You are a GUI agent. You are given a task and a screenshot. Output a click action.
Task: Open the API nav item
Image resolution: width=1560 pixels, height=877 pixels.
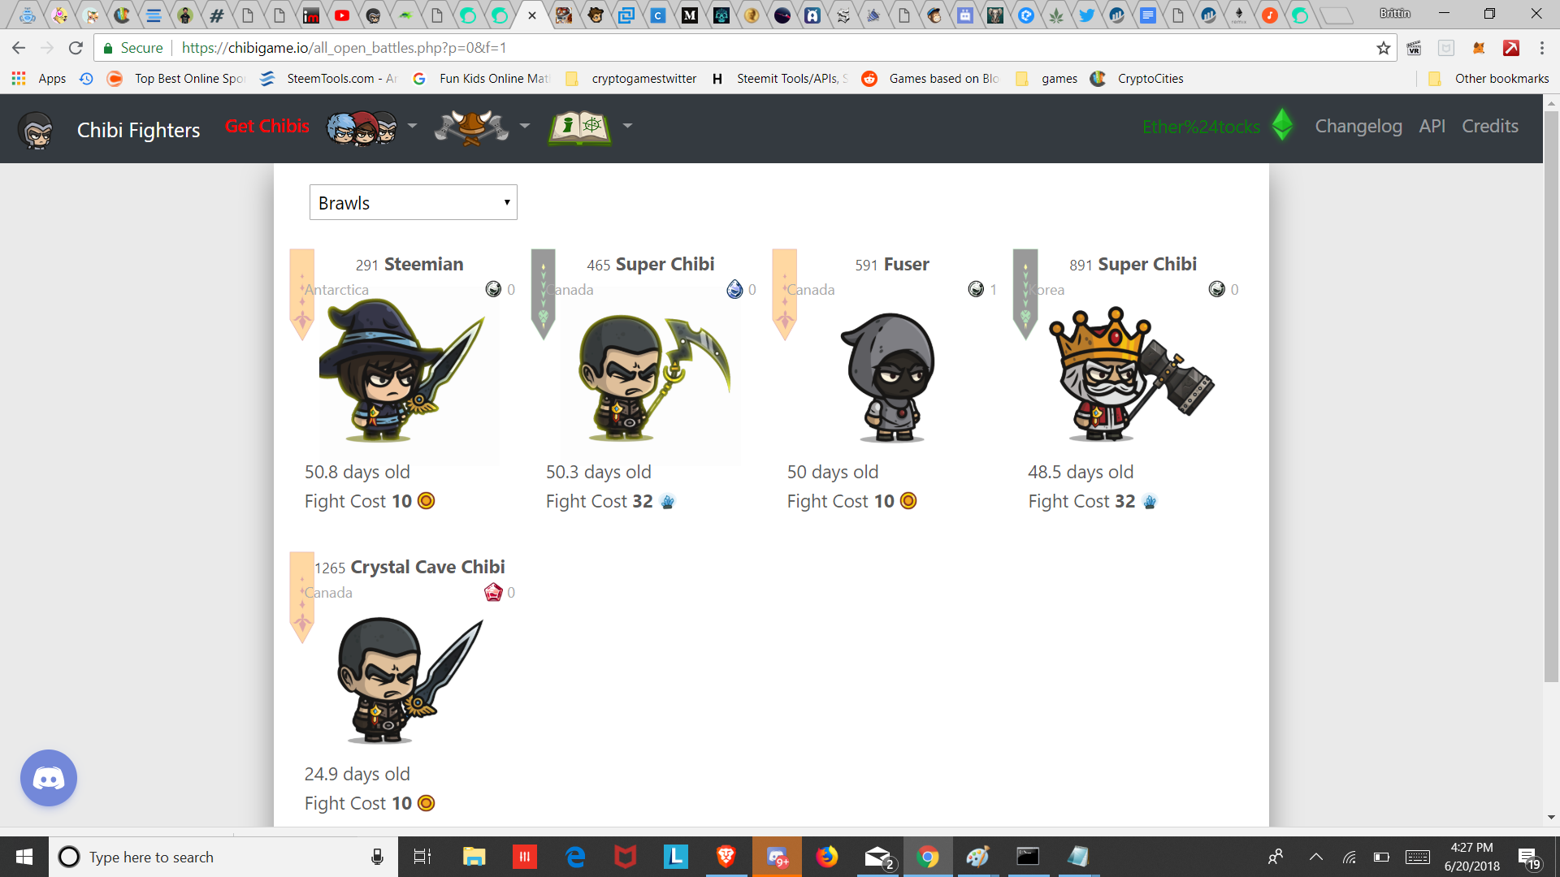[x=1432, y=126]
